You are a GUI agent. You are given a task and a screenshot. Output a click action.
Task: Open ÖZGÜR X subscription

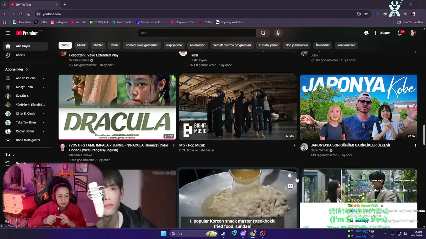(25, 96)
